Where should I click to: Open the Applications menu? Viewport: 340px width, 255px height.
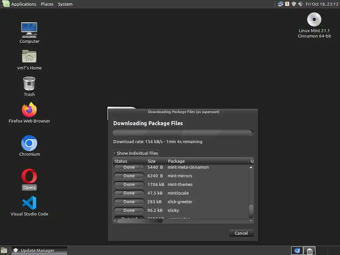(x=24, y=4)
